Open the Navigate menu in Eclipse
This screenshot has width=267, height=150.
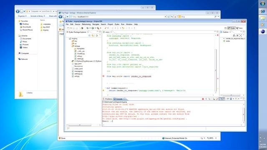pos(96,25)
